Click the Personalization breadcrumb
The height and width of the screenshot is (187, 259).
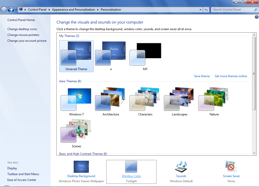pyautogui.click(x=111, y=10)
